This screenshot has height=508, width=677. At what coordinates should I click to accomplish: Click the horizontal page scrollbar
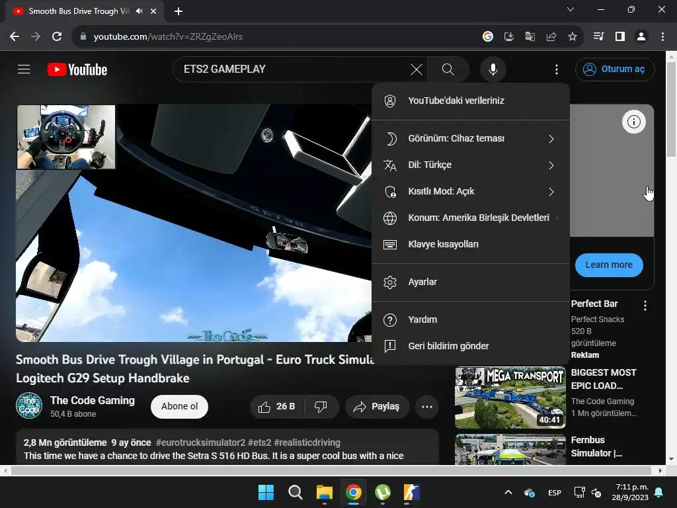point(331,470)
